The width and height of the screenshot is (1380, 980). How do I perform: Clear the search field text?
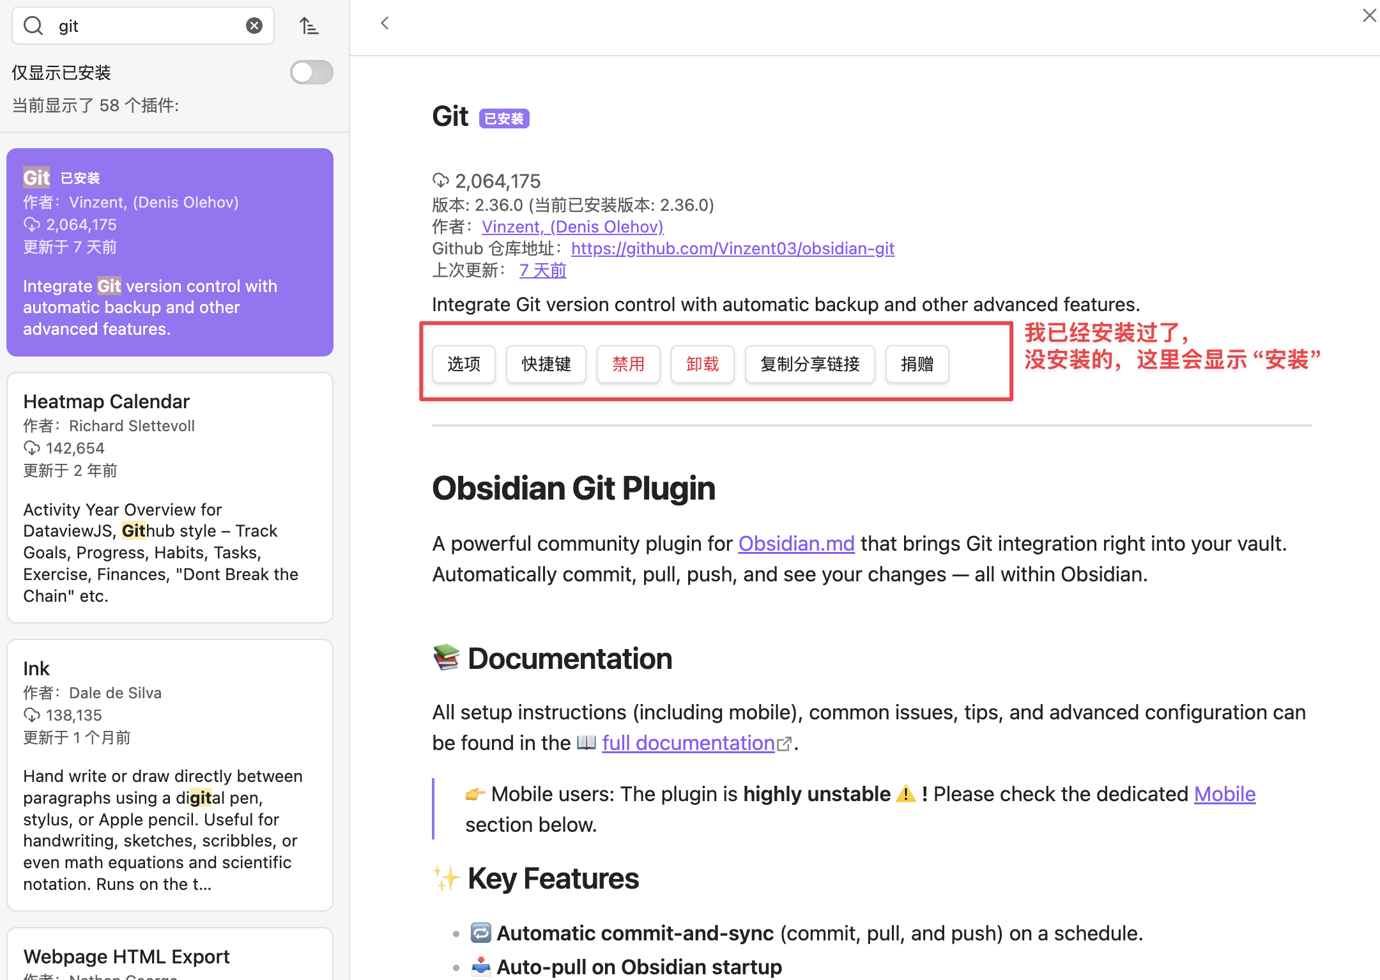254,26
